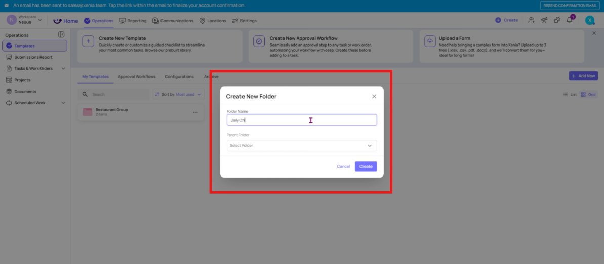Viewport: 604px width, 264px height.
Task: Click the Folder Name input field
Action: [302, 120]
